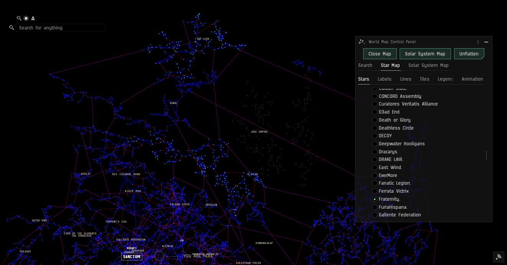
Task: Click the VENAL region label
Action: click(174, 103)
